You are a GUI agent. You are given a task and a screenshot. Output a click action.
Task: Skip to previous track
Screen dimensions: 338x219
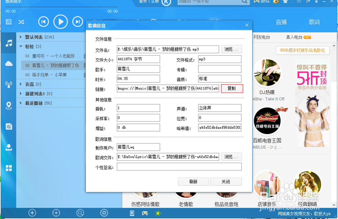(43, 22)
